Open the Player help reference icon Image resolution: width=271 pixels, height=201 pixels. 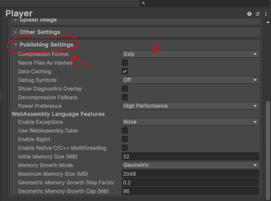tap(249, 14)
